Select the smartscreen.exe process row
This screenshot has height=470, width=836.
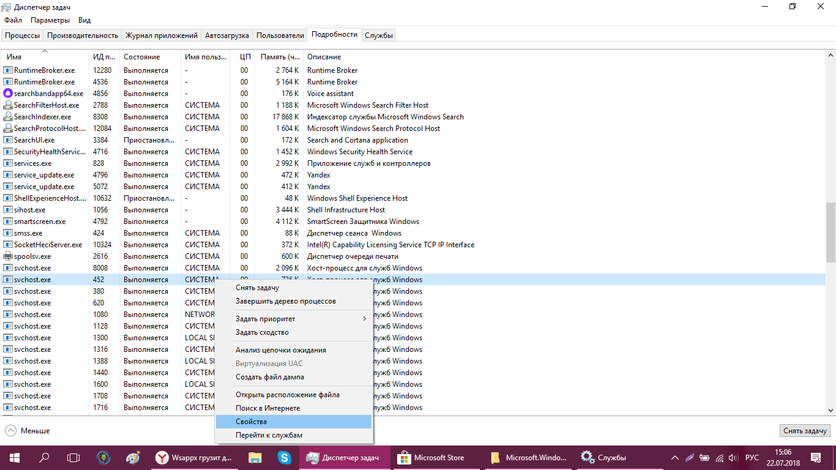(x=412, y=222)
